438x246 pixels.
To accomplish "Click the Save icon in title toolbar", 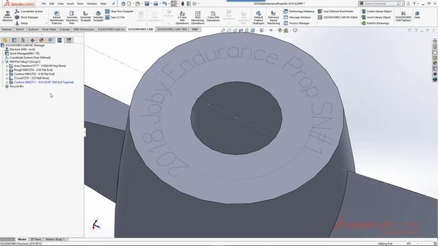I will click(147, 3).
